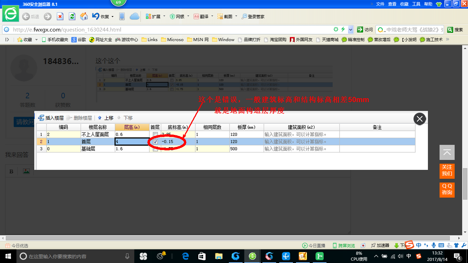
Task: Open the 帮助 menu
Action: click(428, 4)
